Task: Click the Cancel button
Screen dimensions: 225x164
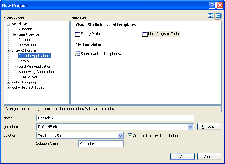Action: click(209, 157)
